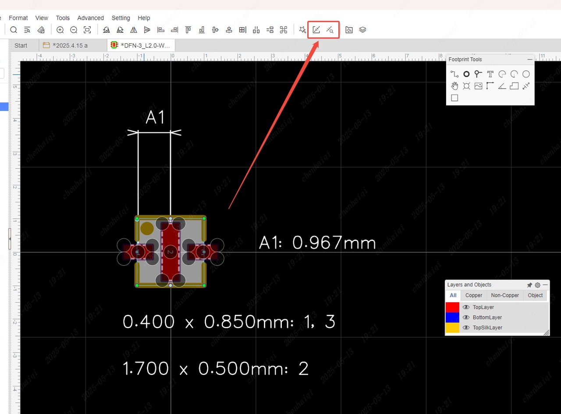
Task: Choose the Text tool in Footprint Tools
Action: click(490, 74)
